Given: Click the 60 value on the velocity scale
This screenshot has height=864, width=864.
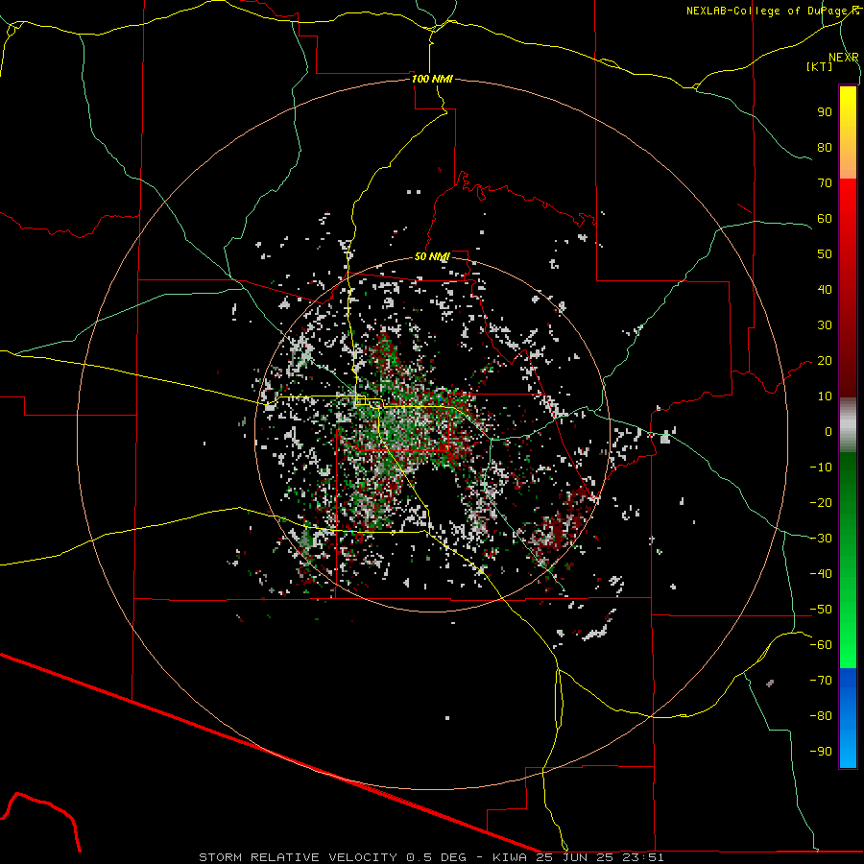Looking at the screenshot, I should point(825,218).
